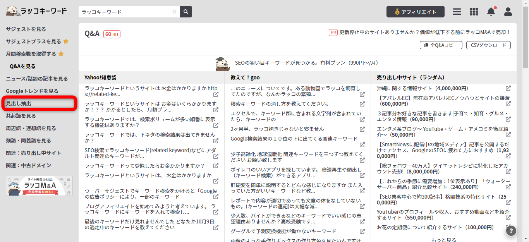Open external link for 沖縄に関する情報サイト

coord(508,88)
